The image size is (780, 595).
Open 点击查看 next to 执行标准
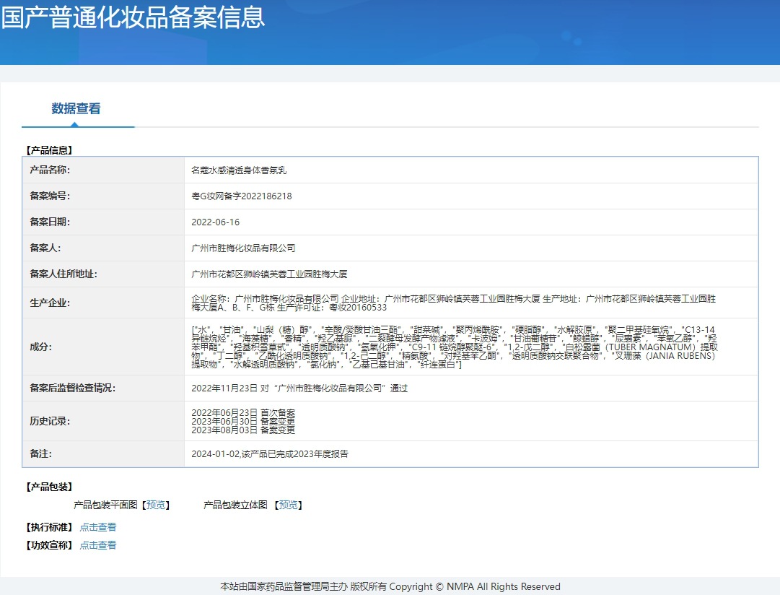98,527
